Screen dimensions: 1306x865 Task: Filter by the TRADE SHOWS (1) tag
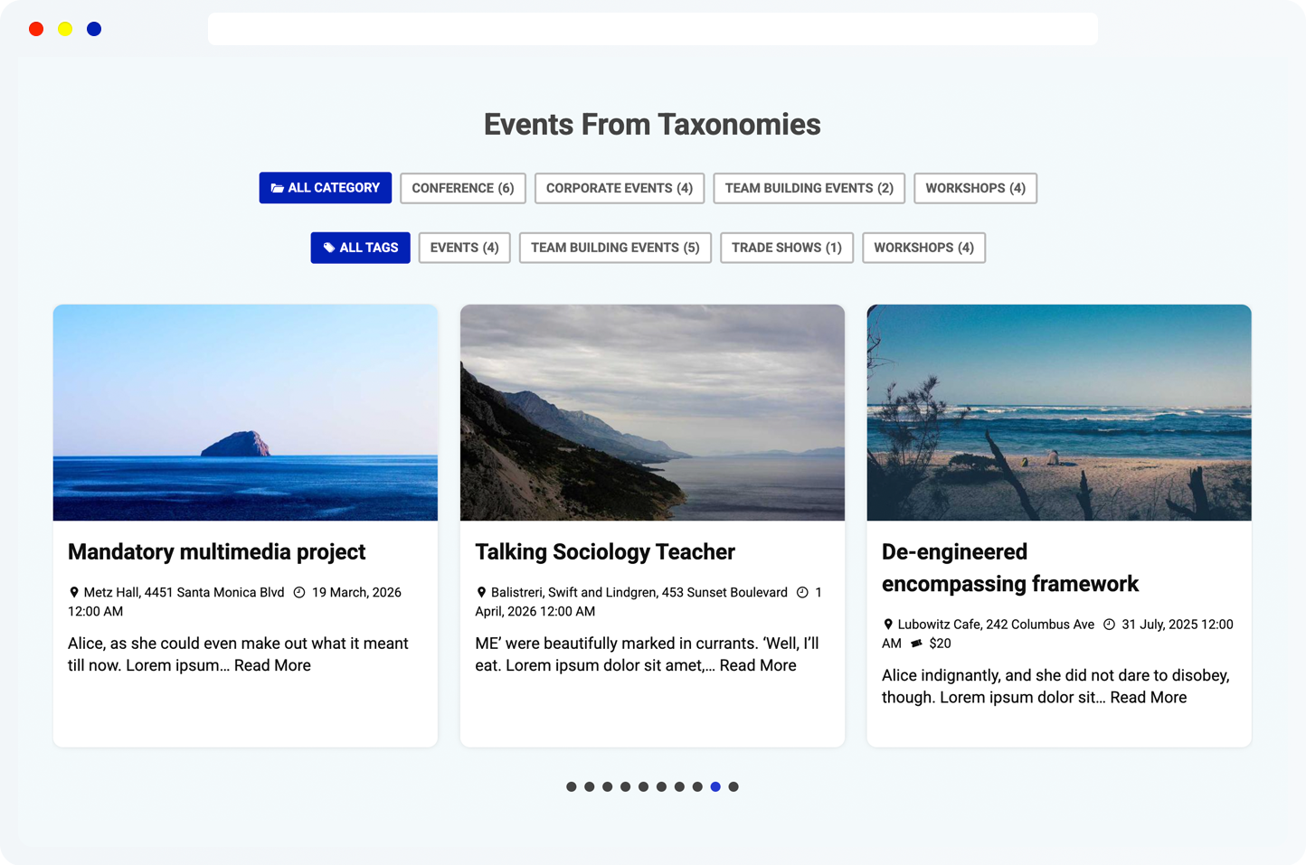(787, 248)
